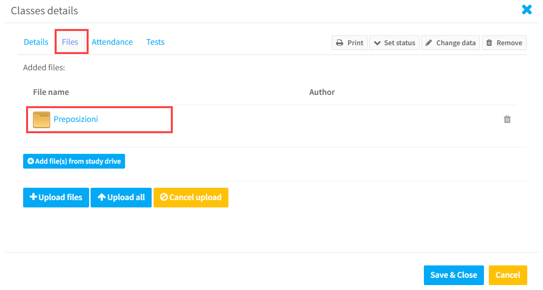Screen dimensions: 543x290
Task: Click the Print button with printer icon
Action: (x=350, y=43)
